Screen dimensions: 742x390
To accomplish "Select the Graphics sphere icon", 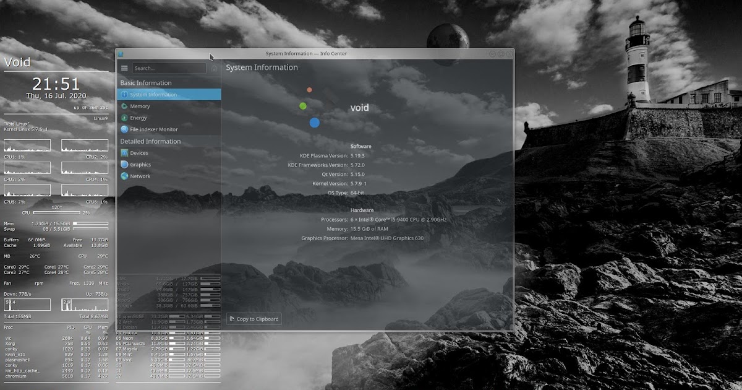I will (125, 165).
